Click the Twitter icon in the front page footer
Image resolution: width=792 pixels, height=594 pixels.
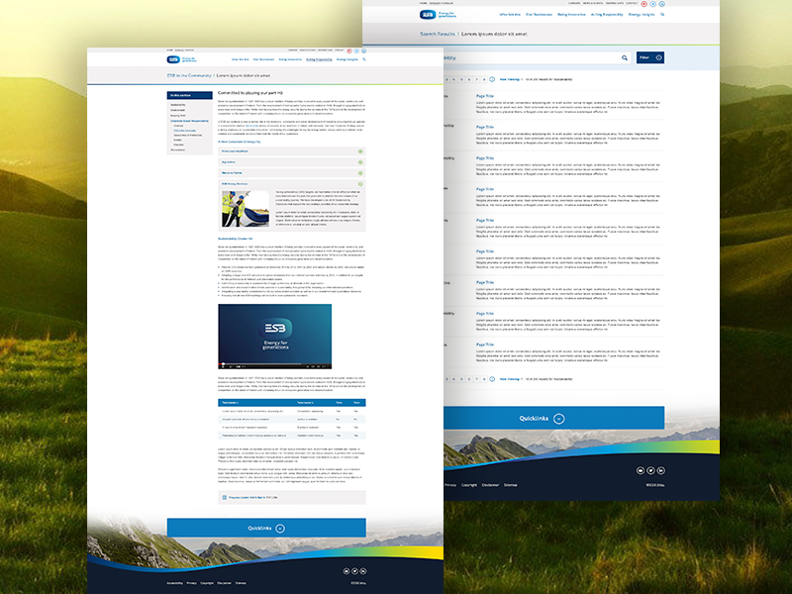point(355,571)
